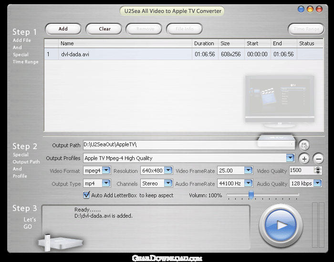This screenshot has width=334, height=262.
Task: Open the Channels Stereo dropdown
Action: point(168,183)
